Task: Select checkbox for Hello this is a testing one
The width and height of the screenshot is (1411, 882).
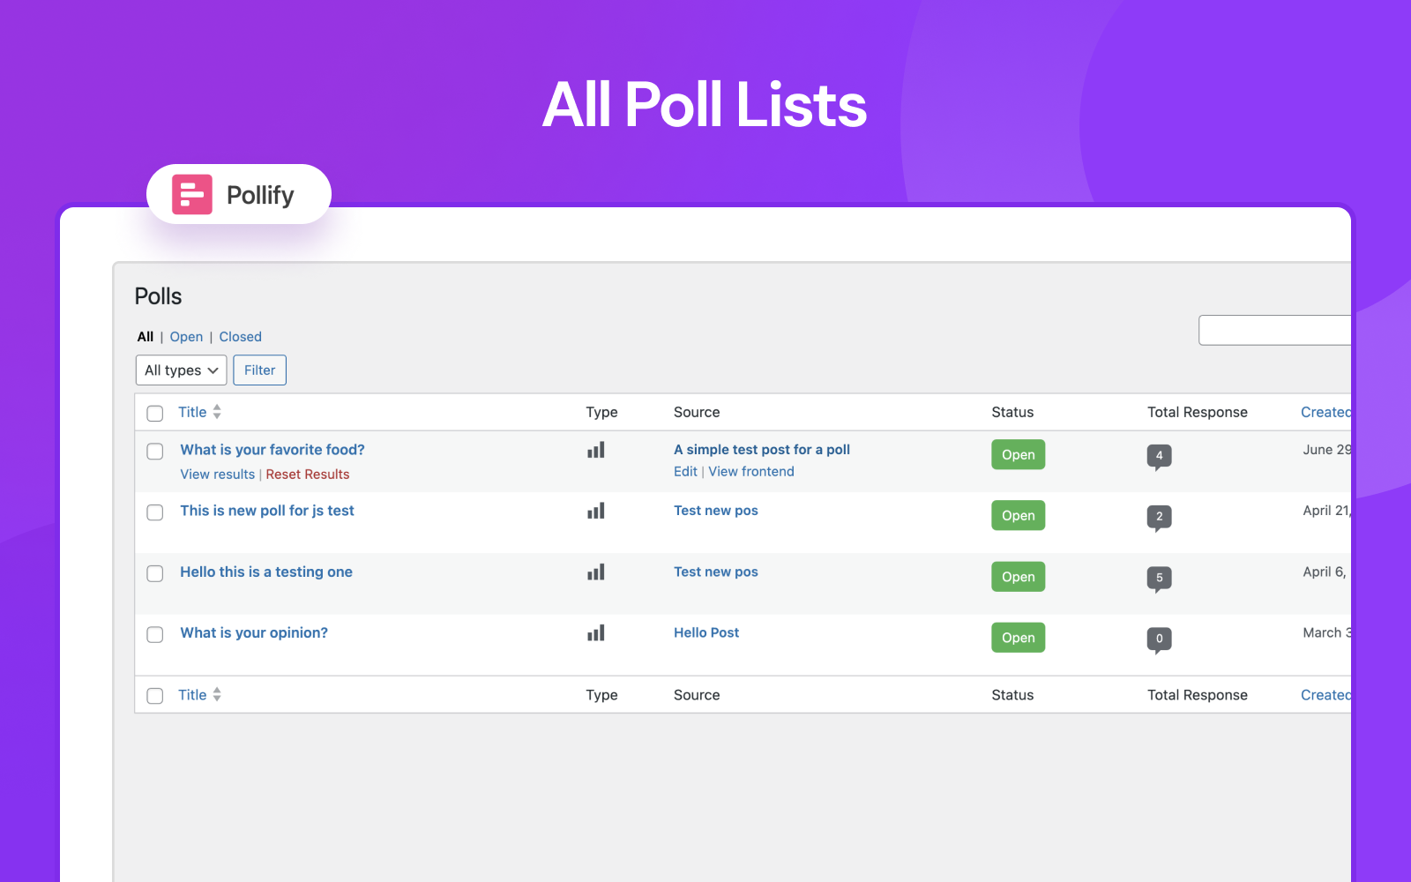Action: click(155, 573)
